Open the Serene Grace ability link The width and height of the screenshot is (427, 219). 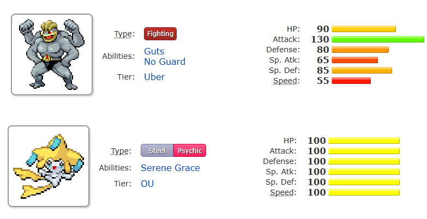point(170,168)
